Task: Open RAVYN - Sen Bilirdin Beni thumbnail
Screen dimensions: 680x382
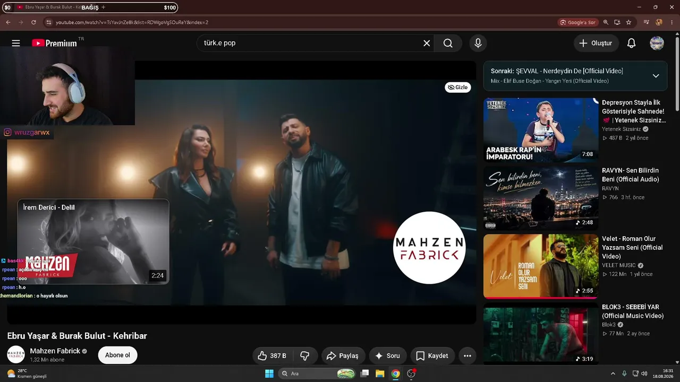Action: (541, 198)
